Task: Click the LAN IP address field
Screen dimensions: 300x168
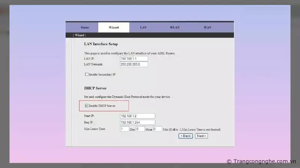Action: [x=134, y=59]
